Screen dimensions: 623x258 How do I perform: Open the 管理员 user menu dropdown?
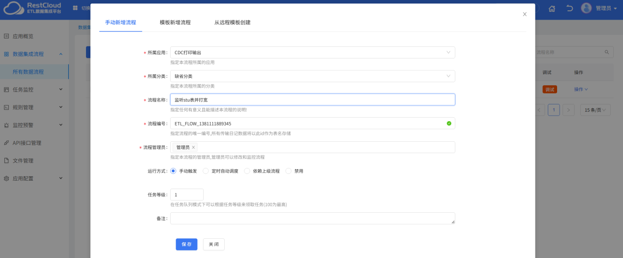pos(606,8)
